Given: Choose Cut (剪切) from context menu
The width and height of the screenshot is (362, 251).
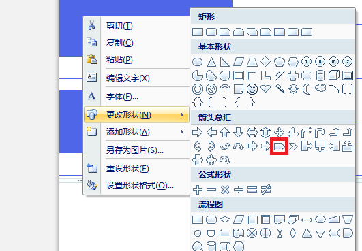Looking at the screenshot, I should 136,25.
